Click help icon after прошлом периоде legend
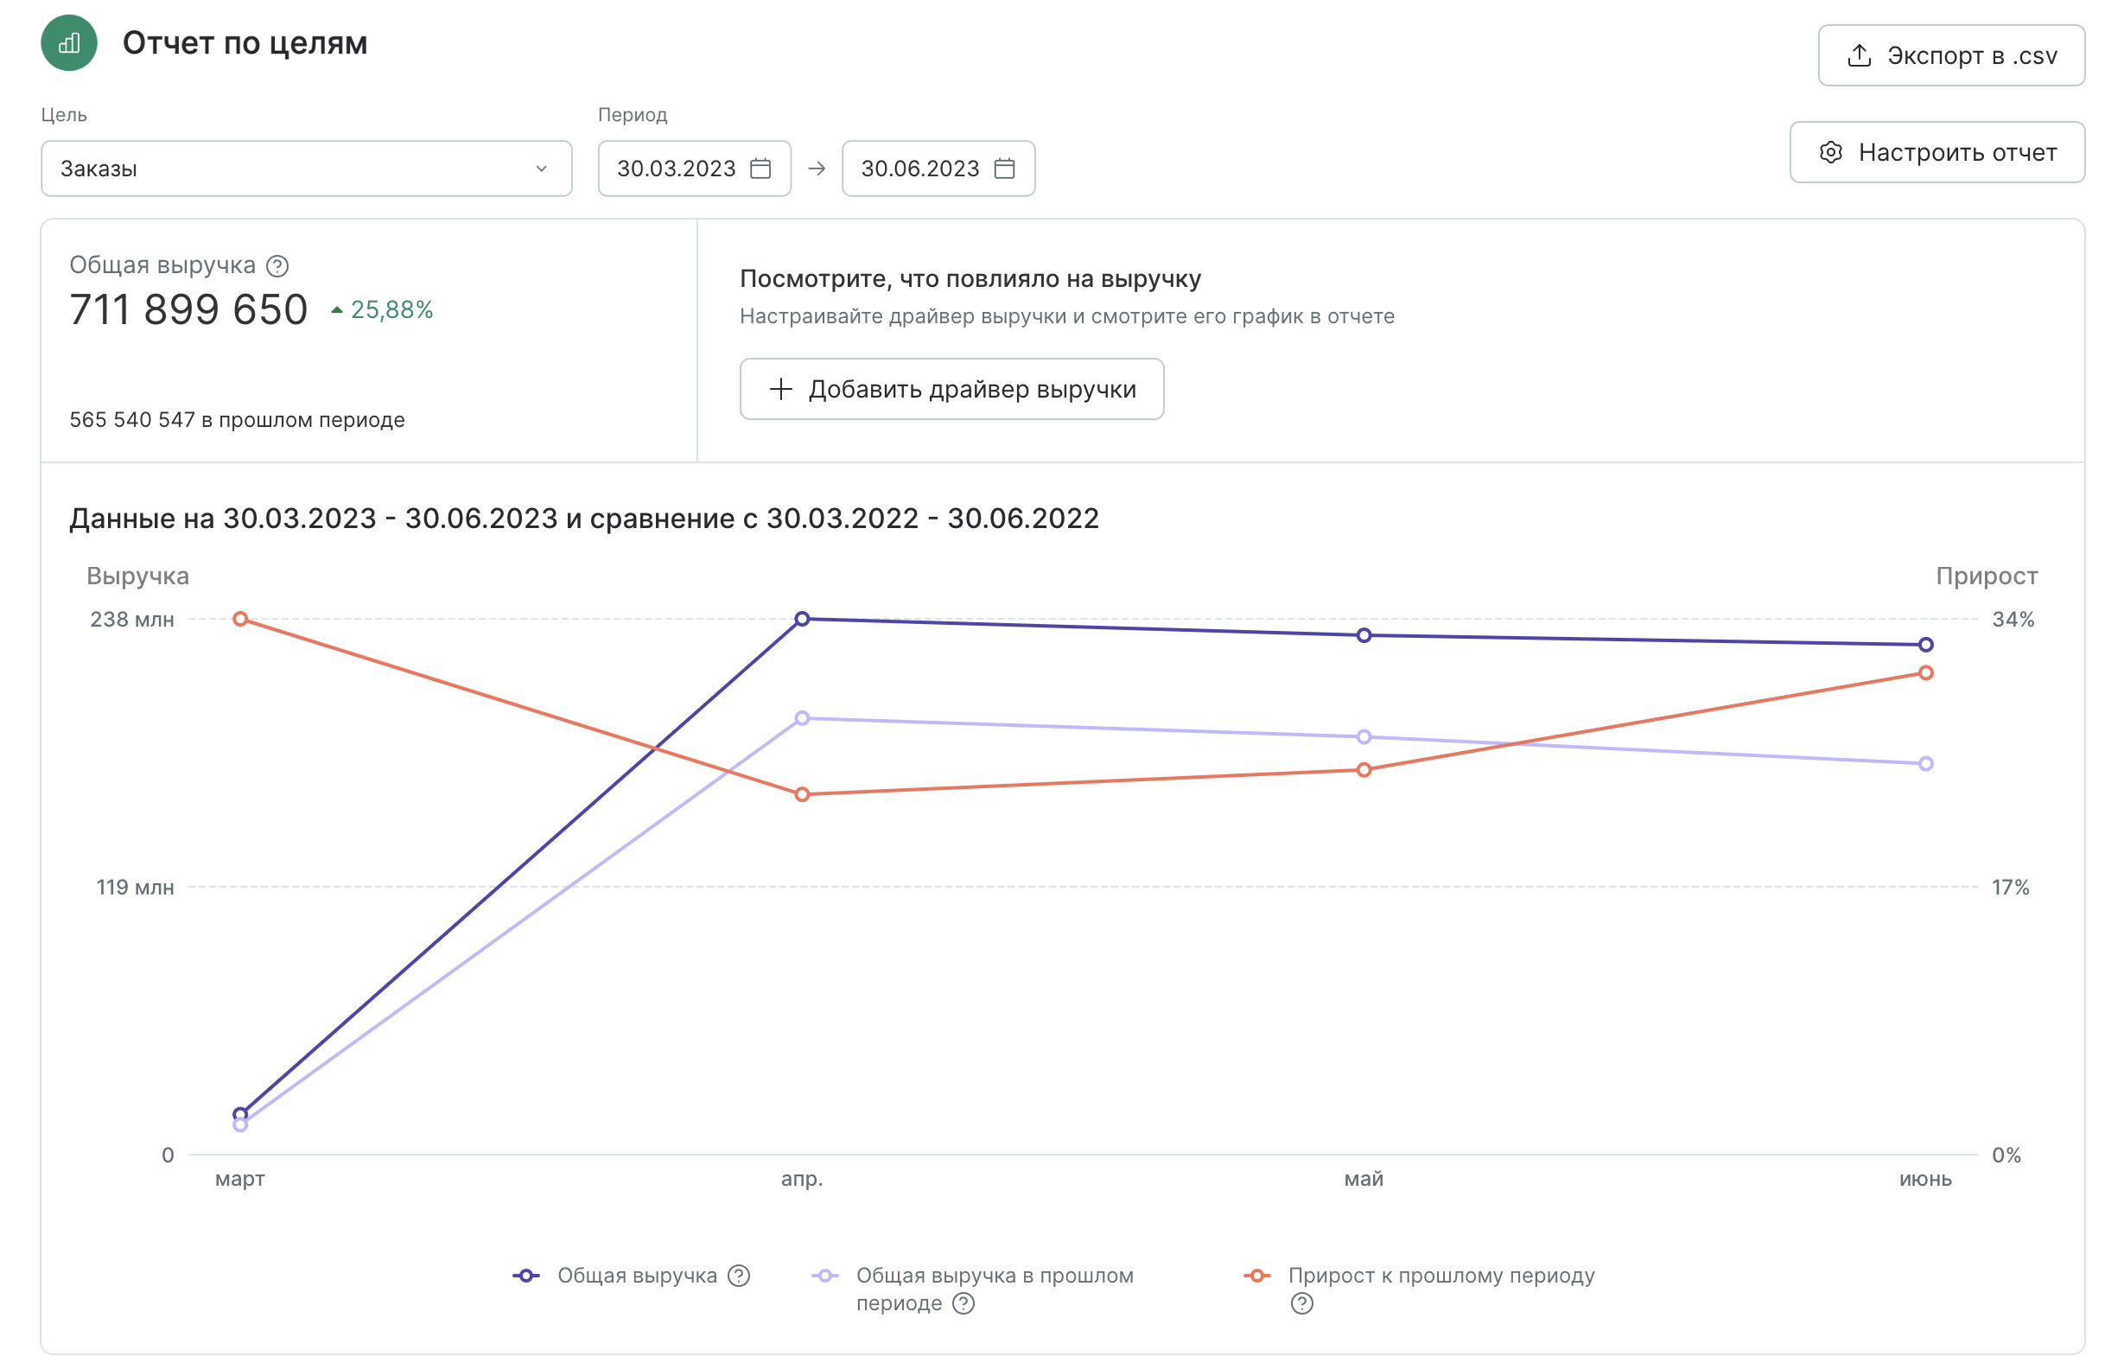 point(963,1303)
